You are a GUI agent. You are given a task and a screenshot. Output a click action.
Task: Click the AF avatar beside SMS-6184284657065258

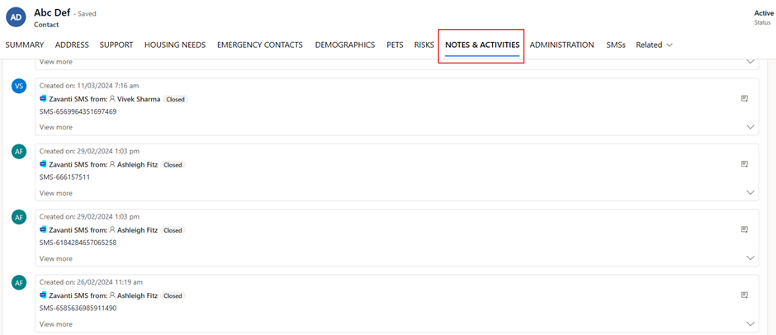[19, 217]
